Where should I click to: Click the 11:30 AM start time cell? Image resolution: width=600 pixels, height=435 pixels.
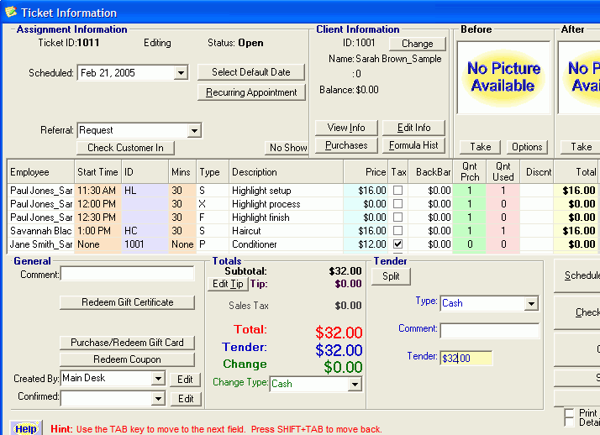pyautogui.click(x=97, y=191)
